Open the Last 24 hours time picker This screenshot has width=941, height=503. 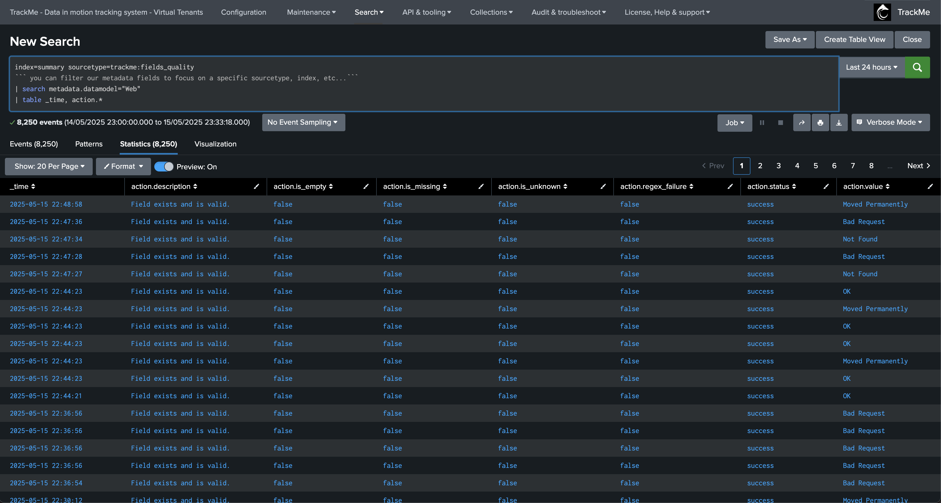click(x=871, y=67)
